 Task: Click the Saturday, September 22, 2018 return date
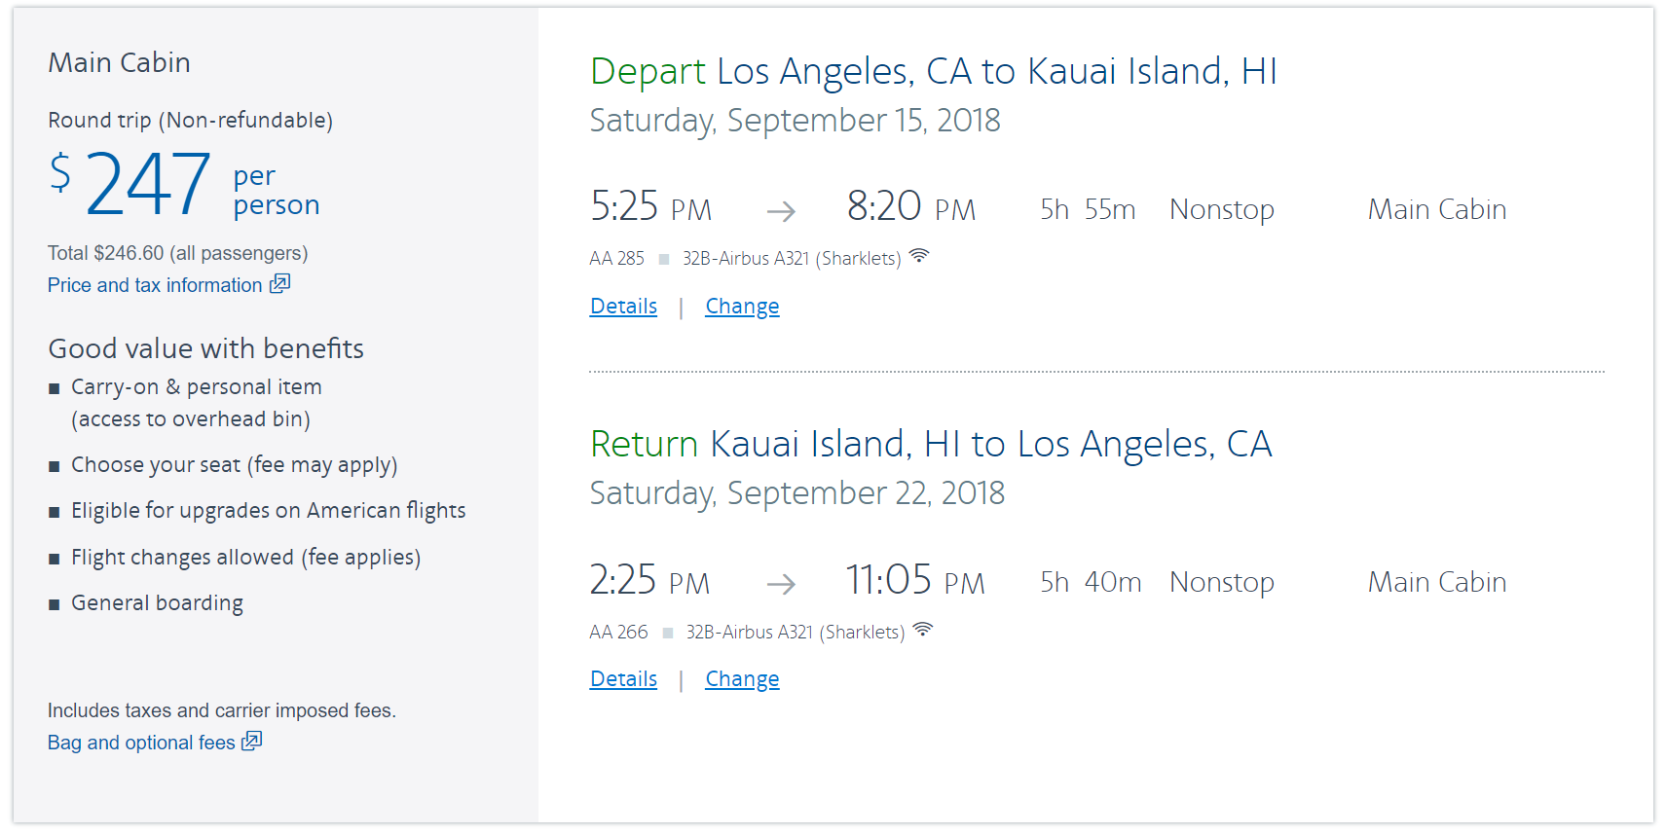pyautogui.click(x=796, y=493)
